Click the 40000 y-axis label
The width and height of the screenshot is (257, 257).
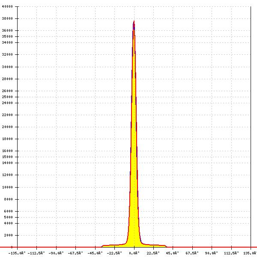pyautogui.click(x=7, y=6)
